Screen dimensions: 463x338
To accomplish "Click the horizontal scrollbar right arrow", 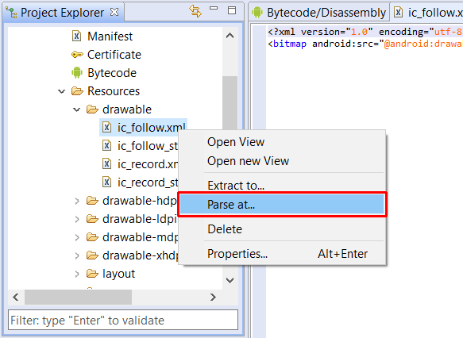I will (213, 297).
